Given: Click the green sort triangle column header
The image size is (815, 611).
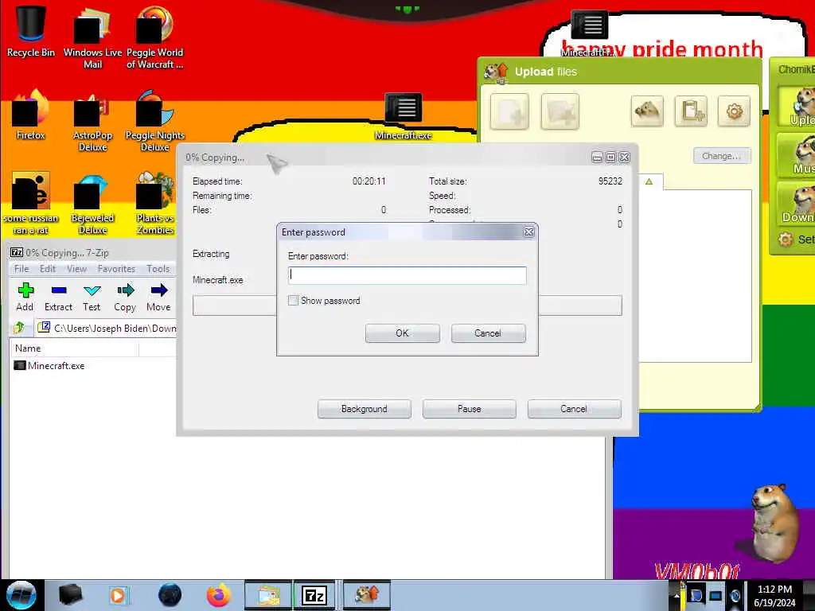Looking at the screenshot, I should 649,181.
